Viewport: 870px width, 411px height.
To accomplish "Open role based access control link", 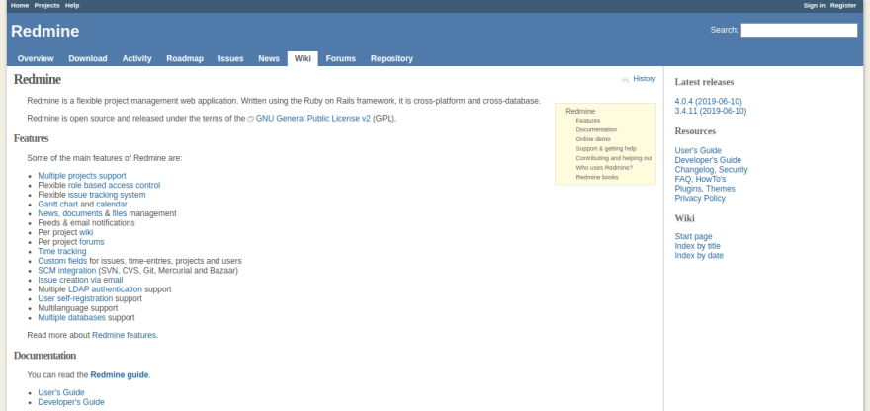I will [115, 186].
